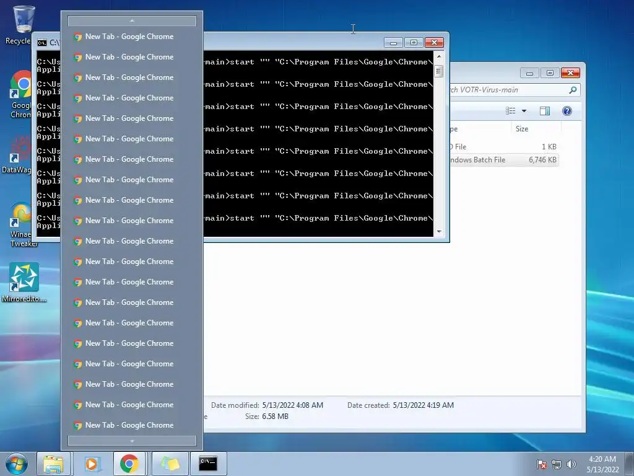Screen dimensions: 634x476
Task: Click the 6,746 KB size cell
Action: pyautogui.click(x=542, y=160)
